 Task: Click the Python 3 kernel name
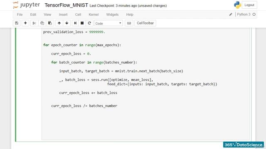(x=244, y=14)
